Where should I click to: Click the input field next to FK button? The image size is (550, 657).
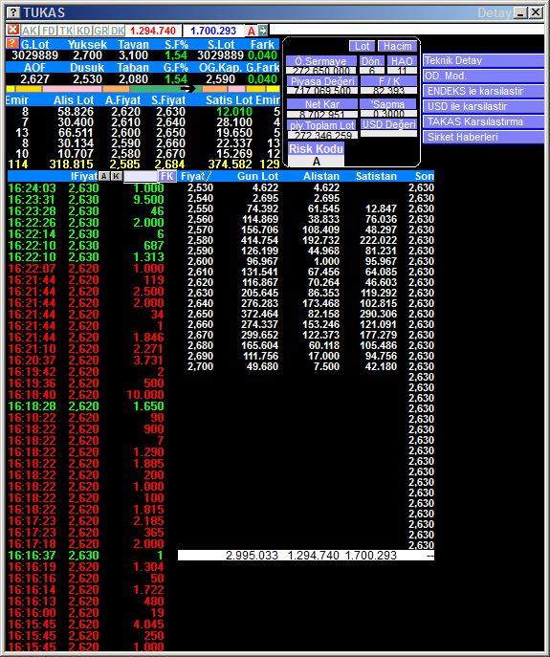click(140, 176)
